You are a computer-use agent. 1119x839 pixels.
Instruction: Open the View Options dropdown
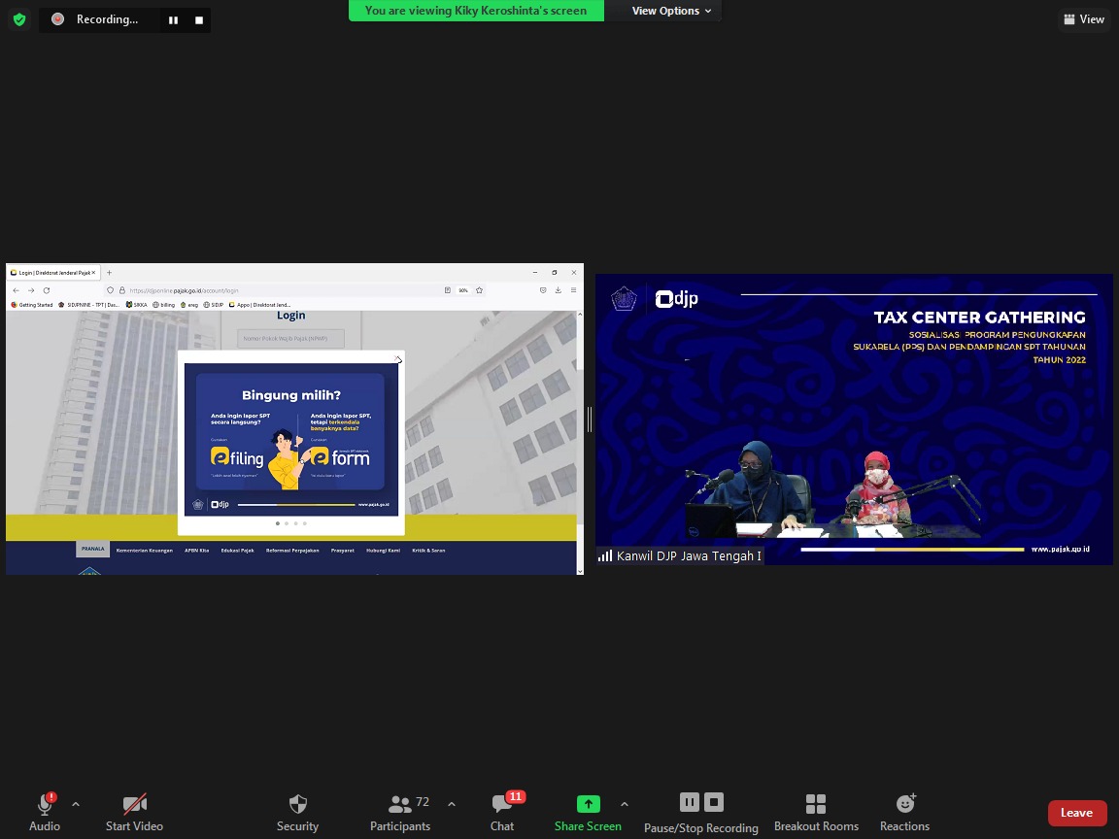671,11
